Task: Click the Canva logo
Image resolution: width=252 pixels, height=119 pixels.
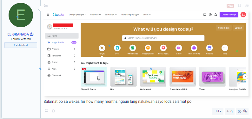Action: pyautogui.click(x=58, y=15)
